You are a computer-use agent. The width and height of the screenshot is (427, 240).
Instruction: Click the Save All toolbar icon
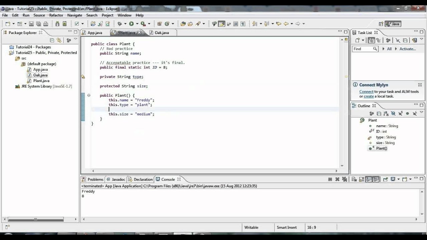(39, 24)
